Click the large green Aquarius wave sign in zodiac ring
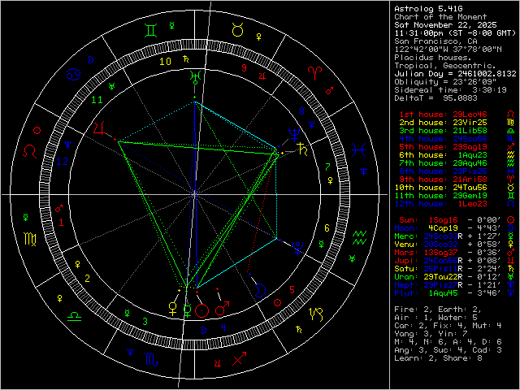This screenshot has height=390, width=520. coord(359,238)
